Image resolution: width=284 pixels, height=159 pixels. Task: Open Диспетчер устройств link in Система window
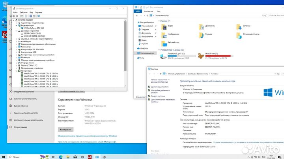pyautogui.click(x=160, y=87)
